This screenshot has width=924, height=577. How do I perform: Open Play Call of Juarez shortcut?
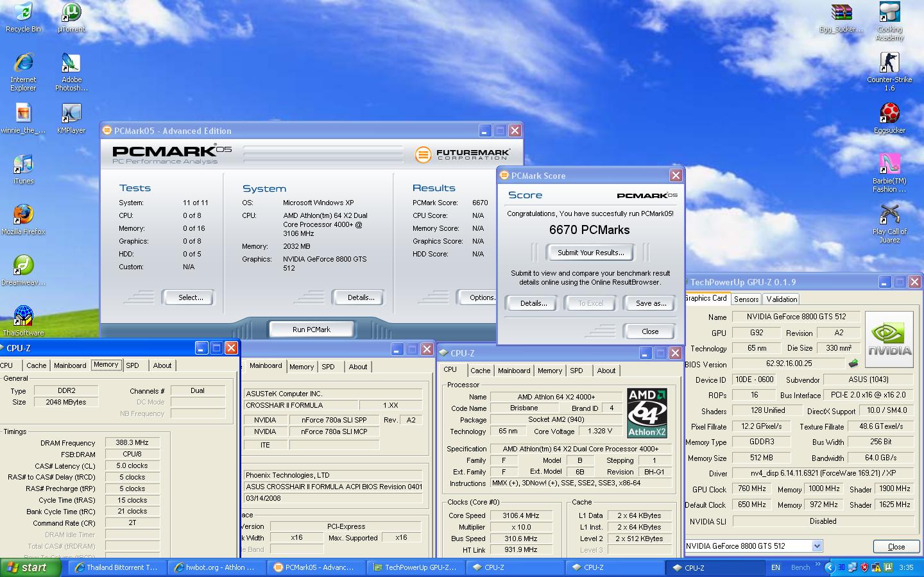point(889,224)
